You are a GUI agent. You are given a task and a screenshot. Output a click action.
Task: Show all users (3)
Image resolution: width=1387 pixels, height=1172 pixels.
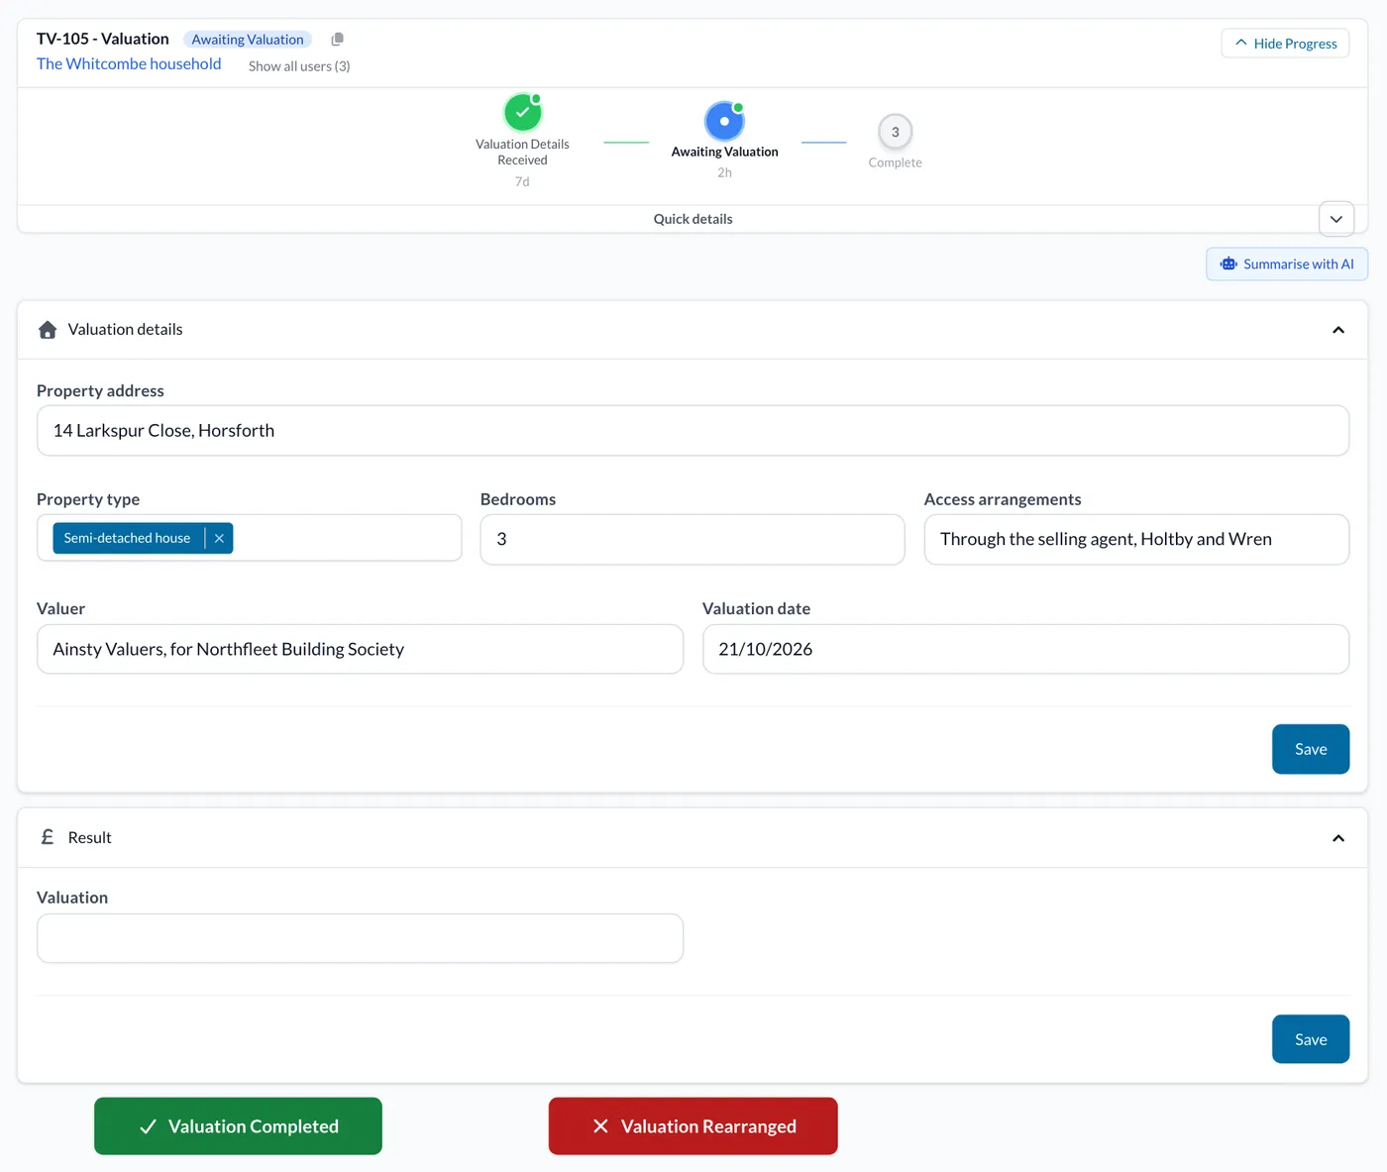tap(299, 66)
